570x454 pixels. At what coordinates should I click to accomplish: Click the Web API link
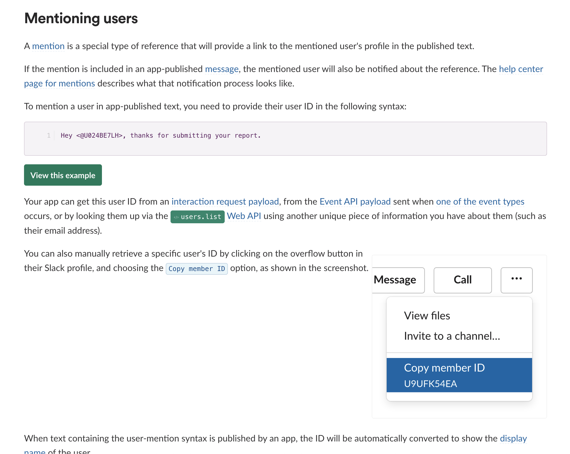pos(244,216)
